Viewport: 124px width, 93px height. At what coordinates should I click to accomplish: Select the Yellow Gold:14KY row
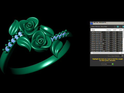[107, 36]
